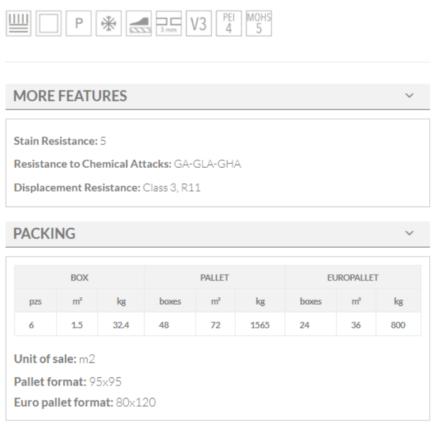Click the MORE FEATURES heading

(70, 96)
